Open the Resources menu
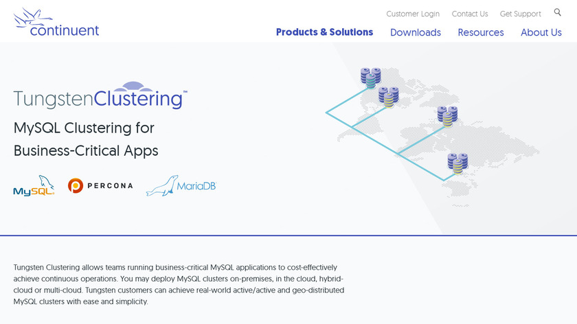 [x=481, y=32]
